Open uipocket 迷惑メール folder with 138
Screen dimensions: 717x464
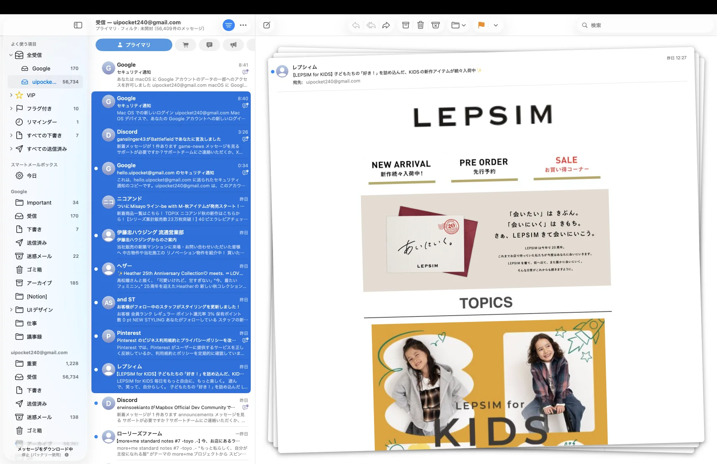click(x=45, y=417)
